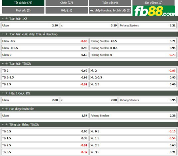Choose Tài 2-2.5 at 0.98
The height and width of the screenshot is (156, 178).
45,77
